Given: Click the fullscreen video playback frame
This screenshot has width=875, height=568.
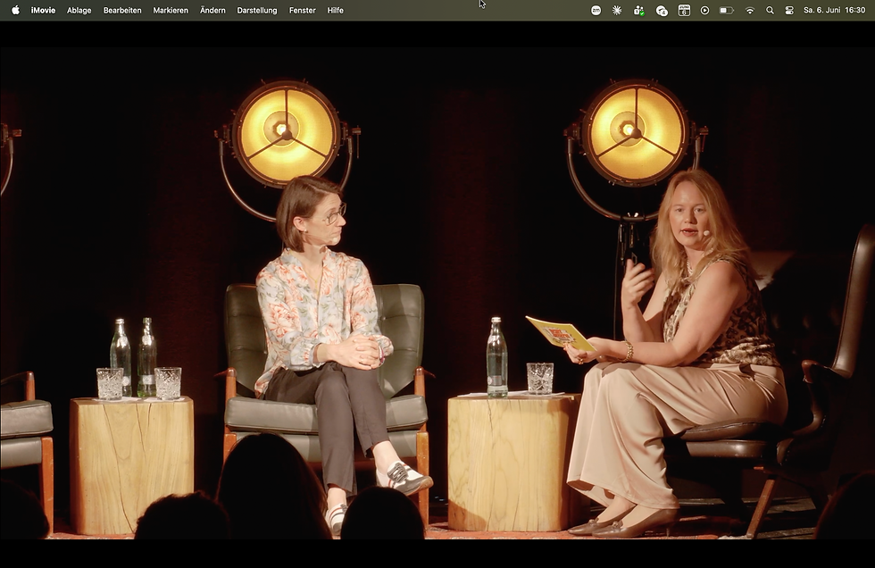Looking at the screenshot, I should click(437, 293).
